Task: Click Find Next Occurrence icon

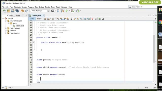Action: coord(65,19)
